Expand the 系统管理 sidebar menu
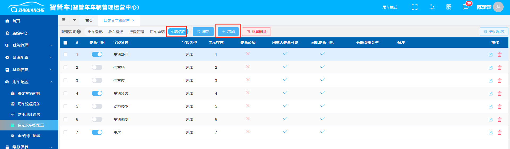The image size is (510, 149). click(29, 45)
